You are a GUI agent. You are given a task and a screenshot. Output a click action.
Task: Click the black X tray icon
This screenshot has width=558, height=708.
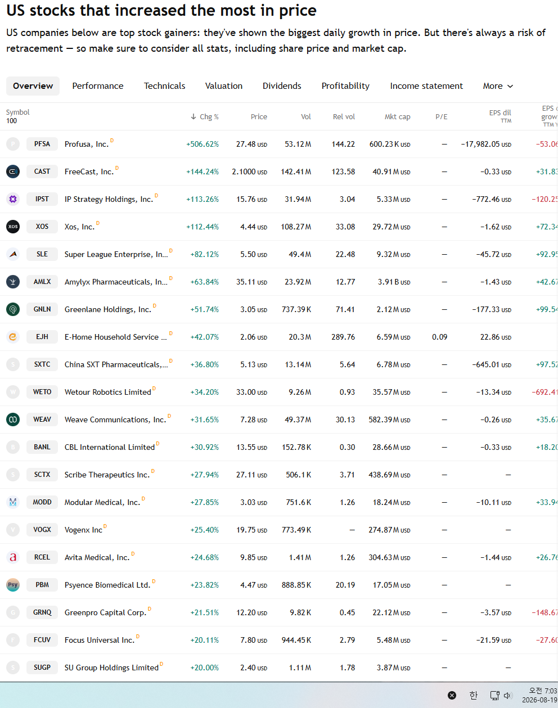click(x=452, y=696)
